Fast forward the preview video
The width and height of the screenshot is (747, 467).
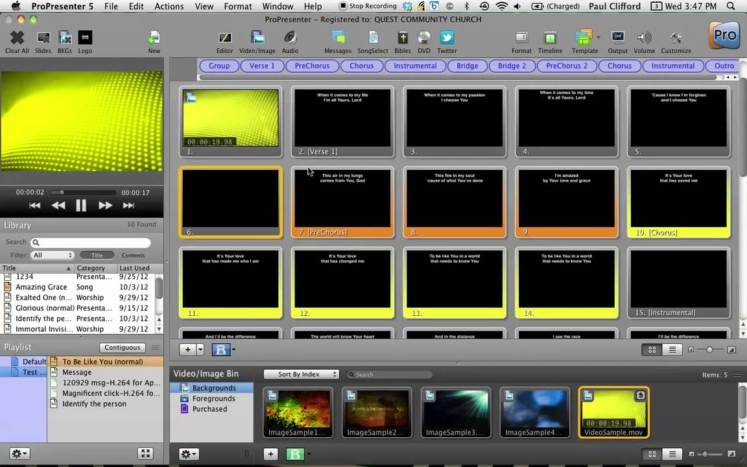coord(105,206)
